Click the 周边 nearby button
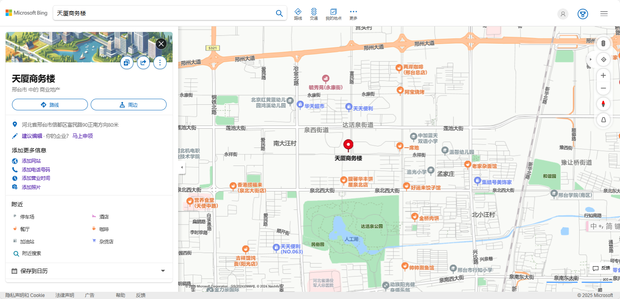The image size is (620, 299). (128, 105)
